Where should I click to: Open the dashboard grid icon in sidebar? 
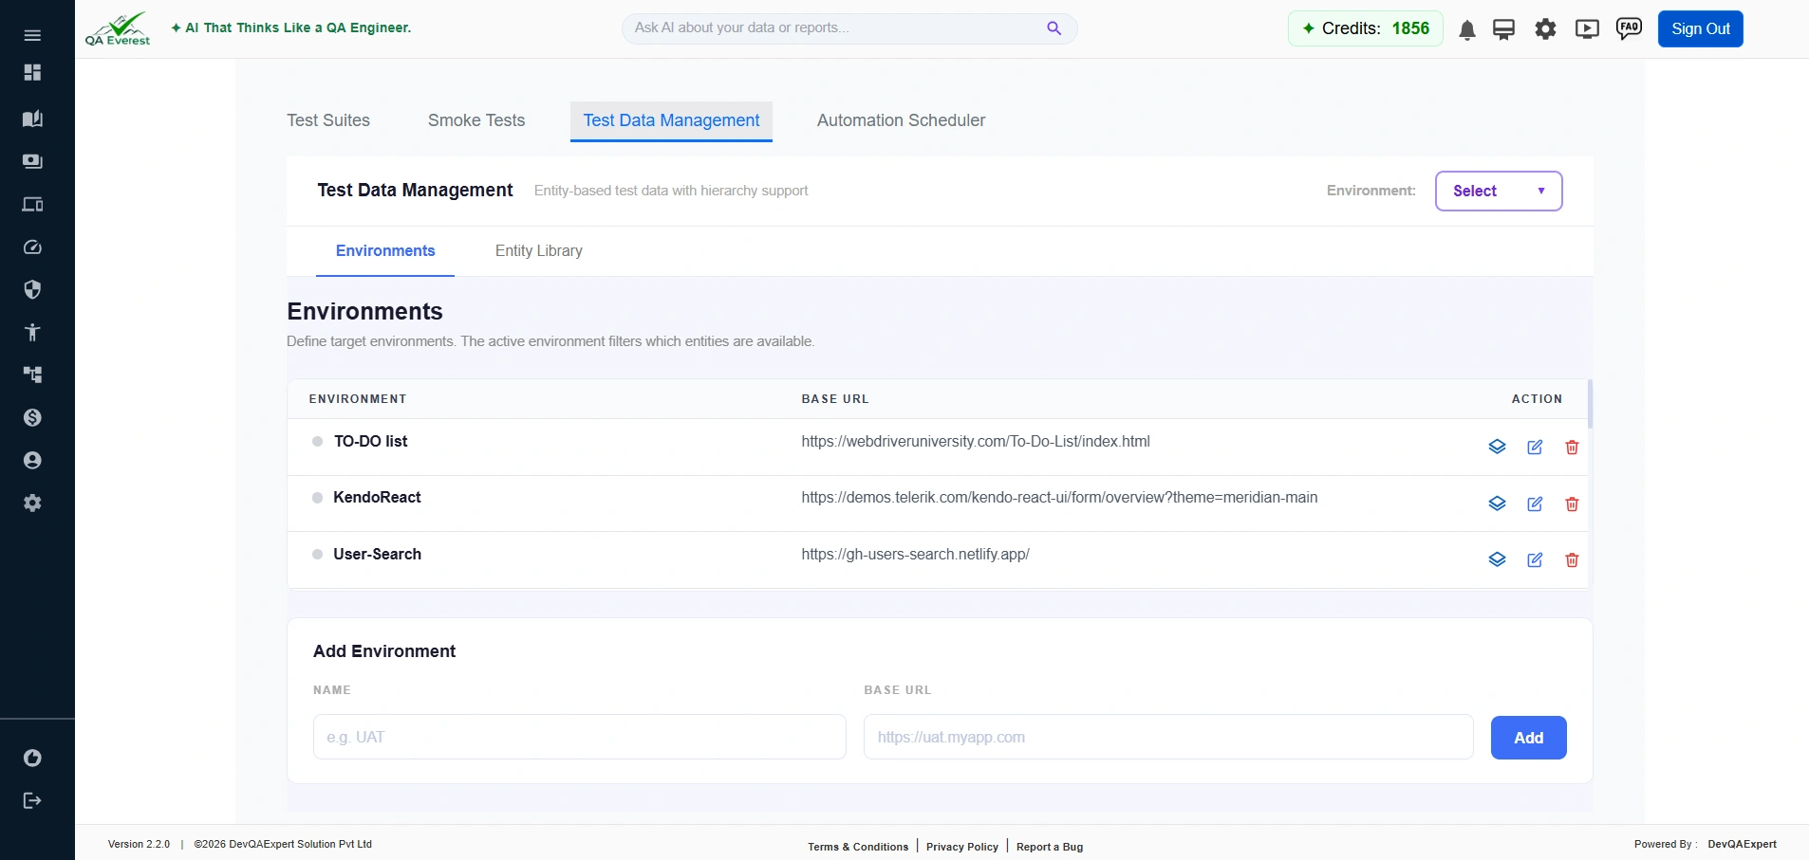click(x=32, y=72)
